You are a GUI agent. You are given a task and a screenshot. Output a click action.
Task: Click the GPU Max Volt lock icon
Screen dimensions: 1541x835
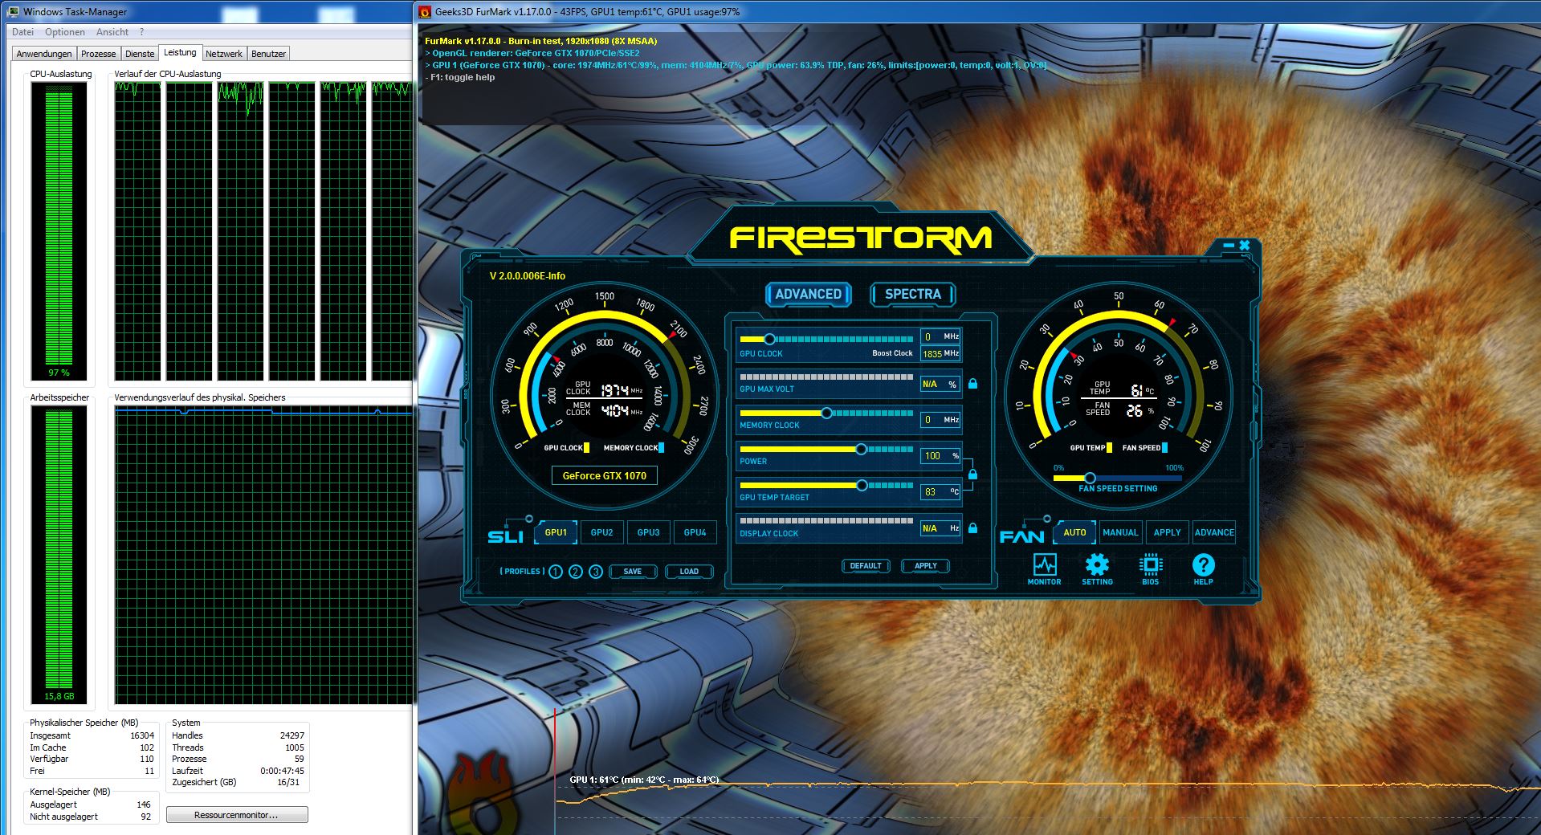pyautogui.click(x=972, y=384)
